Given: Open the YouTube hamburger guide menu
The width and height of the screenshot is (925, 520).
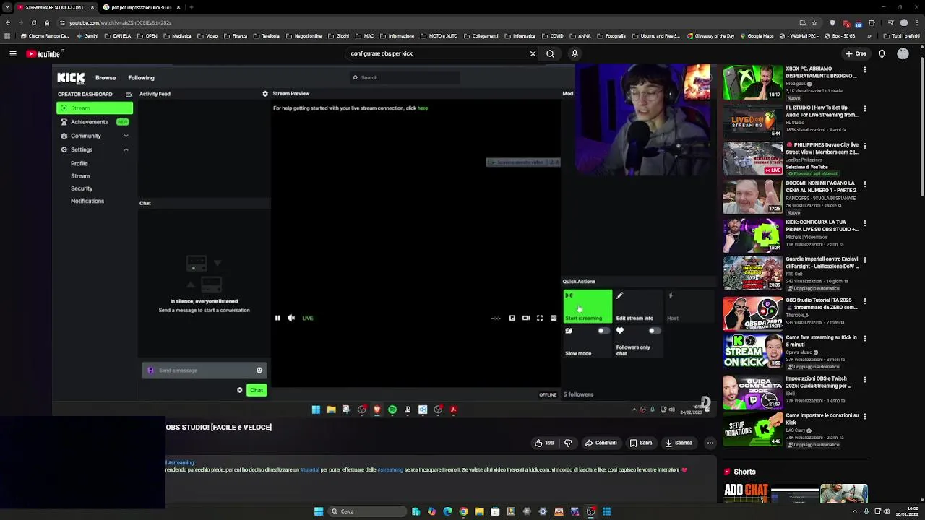Looking at the screenshot, I should [x=13, y=53].
